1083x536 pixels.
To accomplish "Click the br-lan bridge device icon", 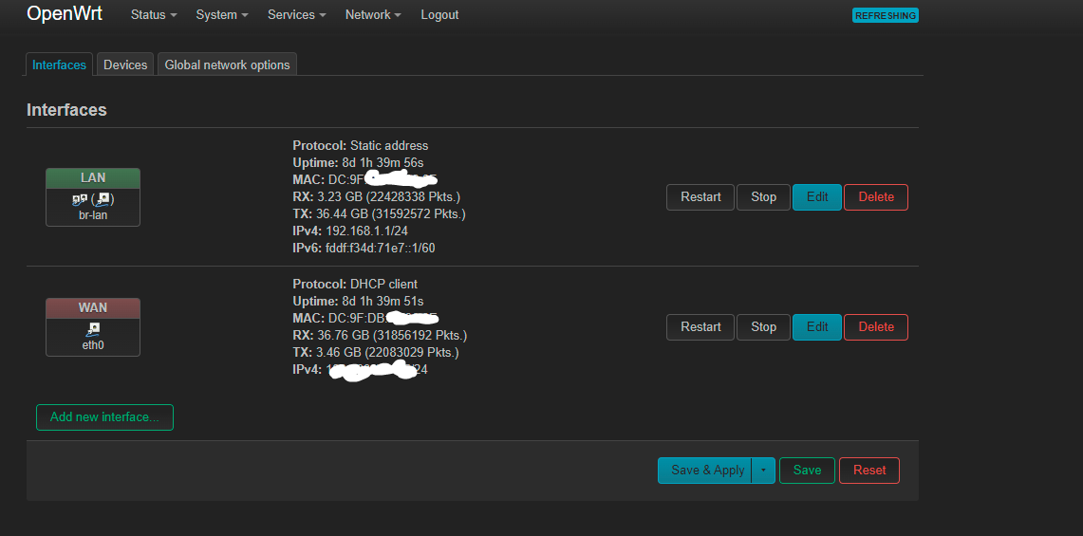I will (x=80, y=200).
